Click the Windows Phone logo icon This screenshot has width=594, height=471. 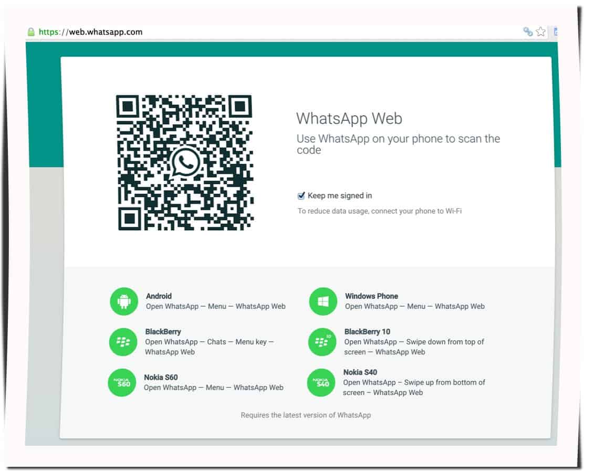point(322,301)
